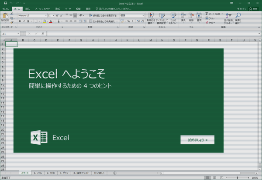Screen dimensions: 262x180
Task: Click セルを結合して中央揃え merge button
Action: [x=102, y=21]
